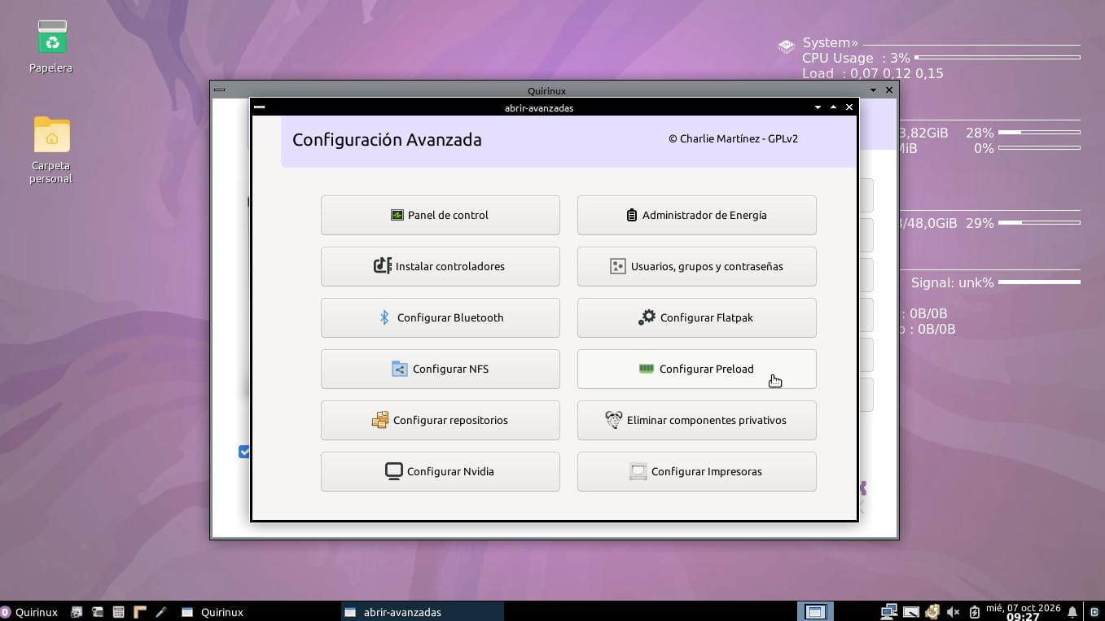Screen dimensions: 1105x621
Task: Click the gnu icon on Eliminar componentes privativos
Action: (x=614, y=420)
